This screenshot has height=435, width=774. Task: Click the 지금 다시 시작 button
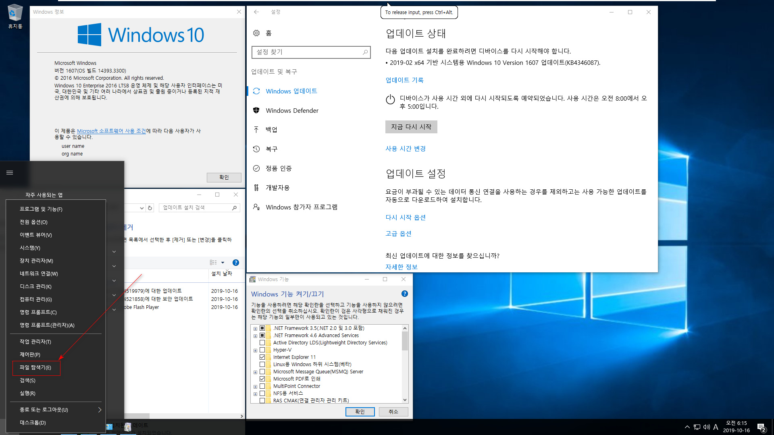click(411, 127)
